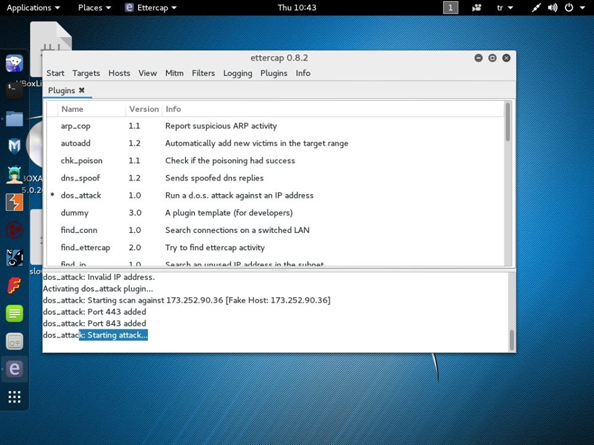Click the screen recorder camera icon

pyautogui.click(x=476, y=7)
